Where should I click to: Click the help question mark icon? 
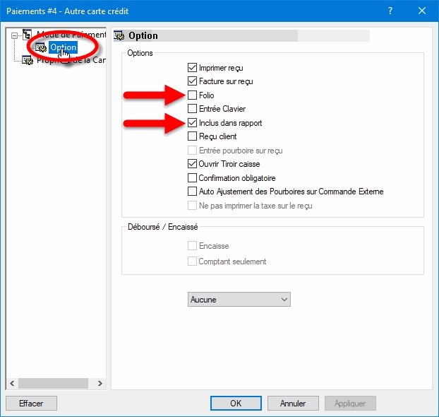point(390,11)
